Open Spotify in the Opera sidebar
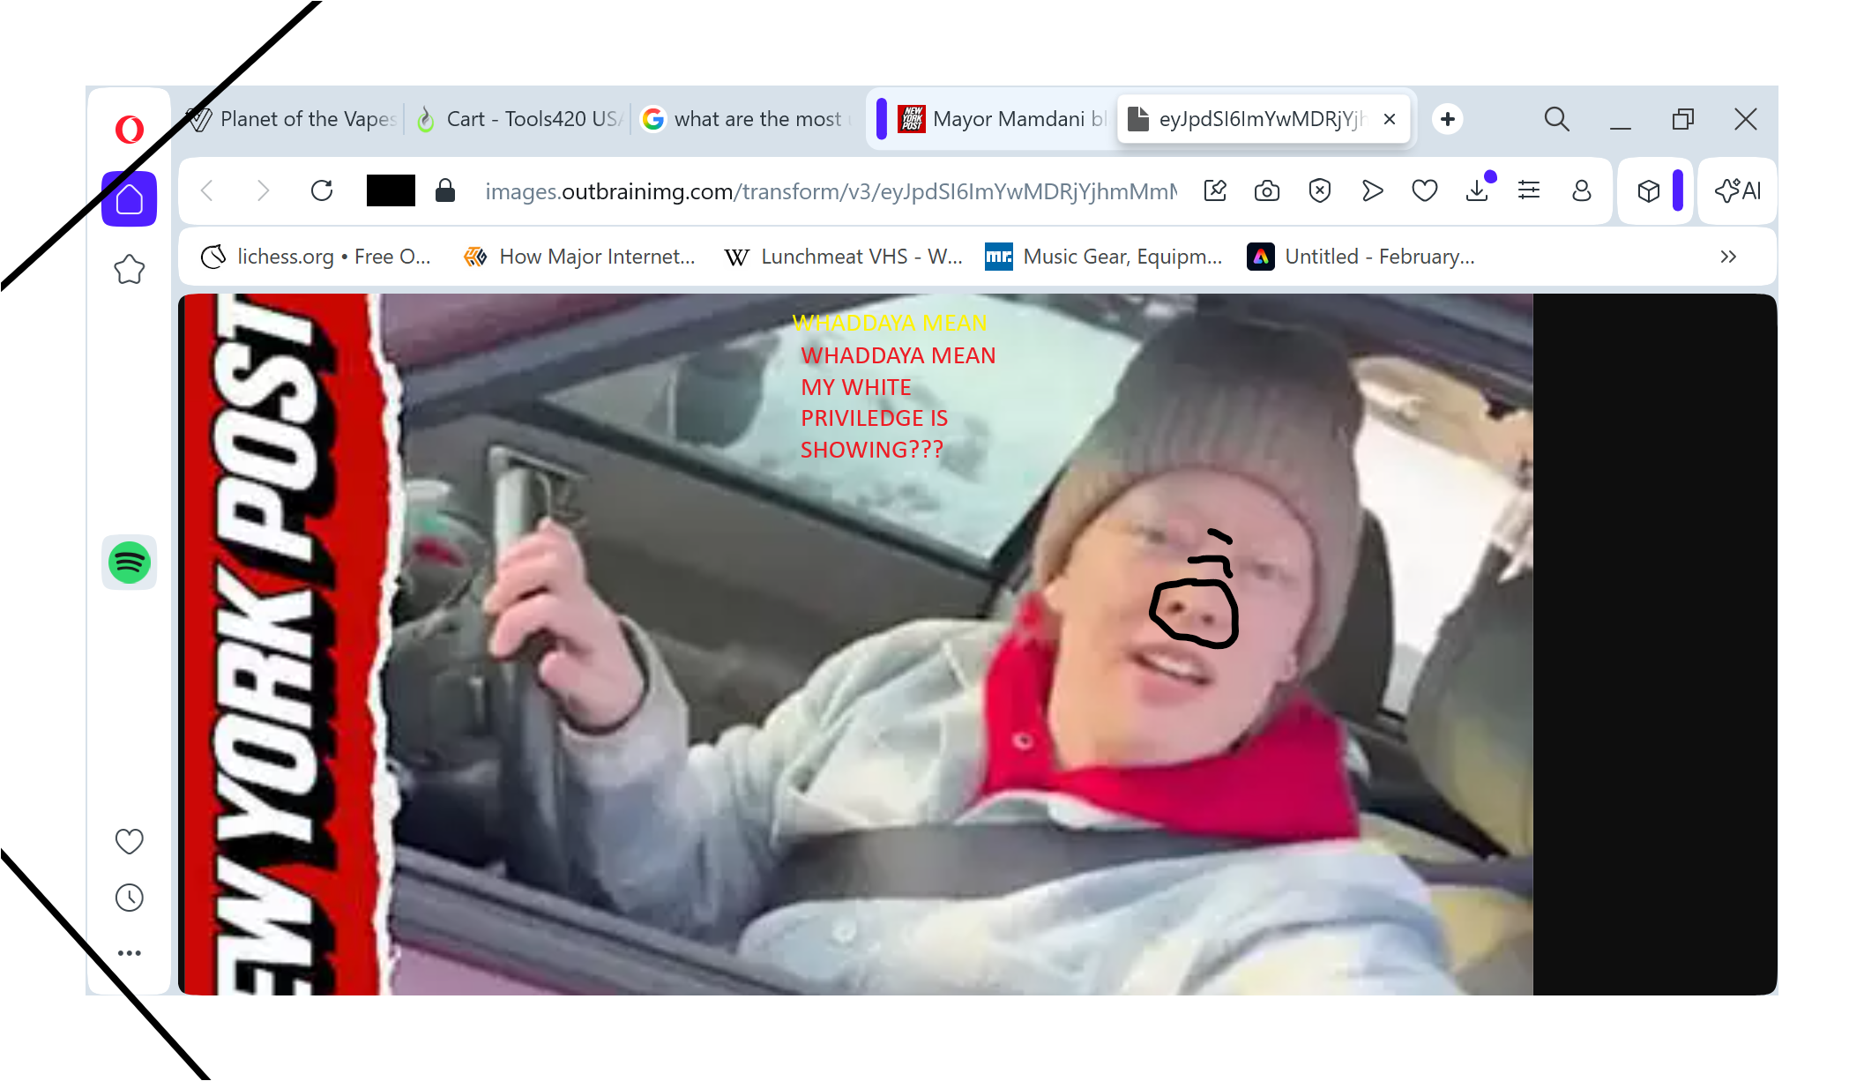This screenshot has width=1864, height=1081. coord(130,563)
